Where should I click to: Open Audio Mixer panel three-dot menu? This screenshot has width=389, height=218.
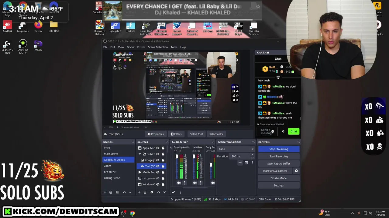click(180, 192)
